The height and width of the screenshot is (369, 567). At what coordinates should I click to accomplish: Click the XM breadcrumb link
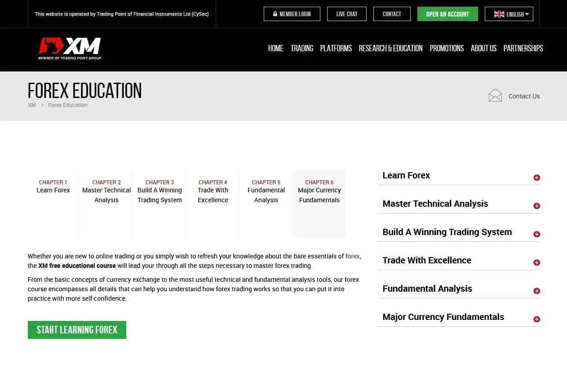pyautogui.click(x=31, y=105)
